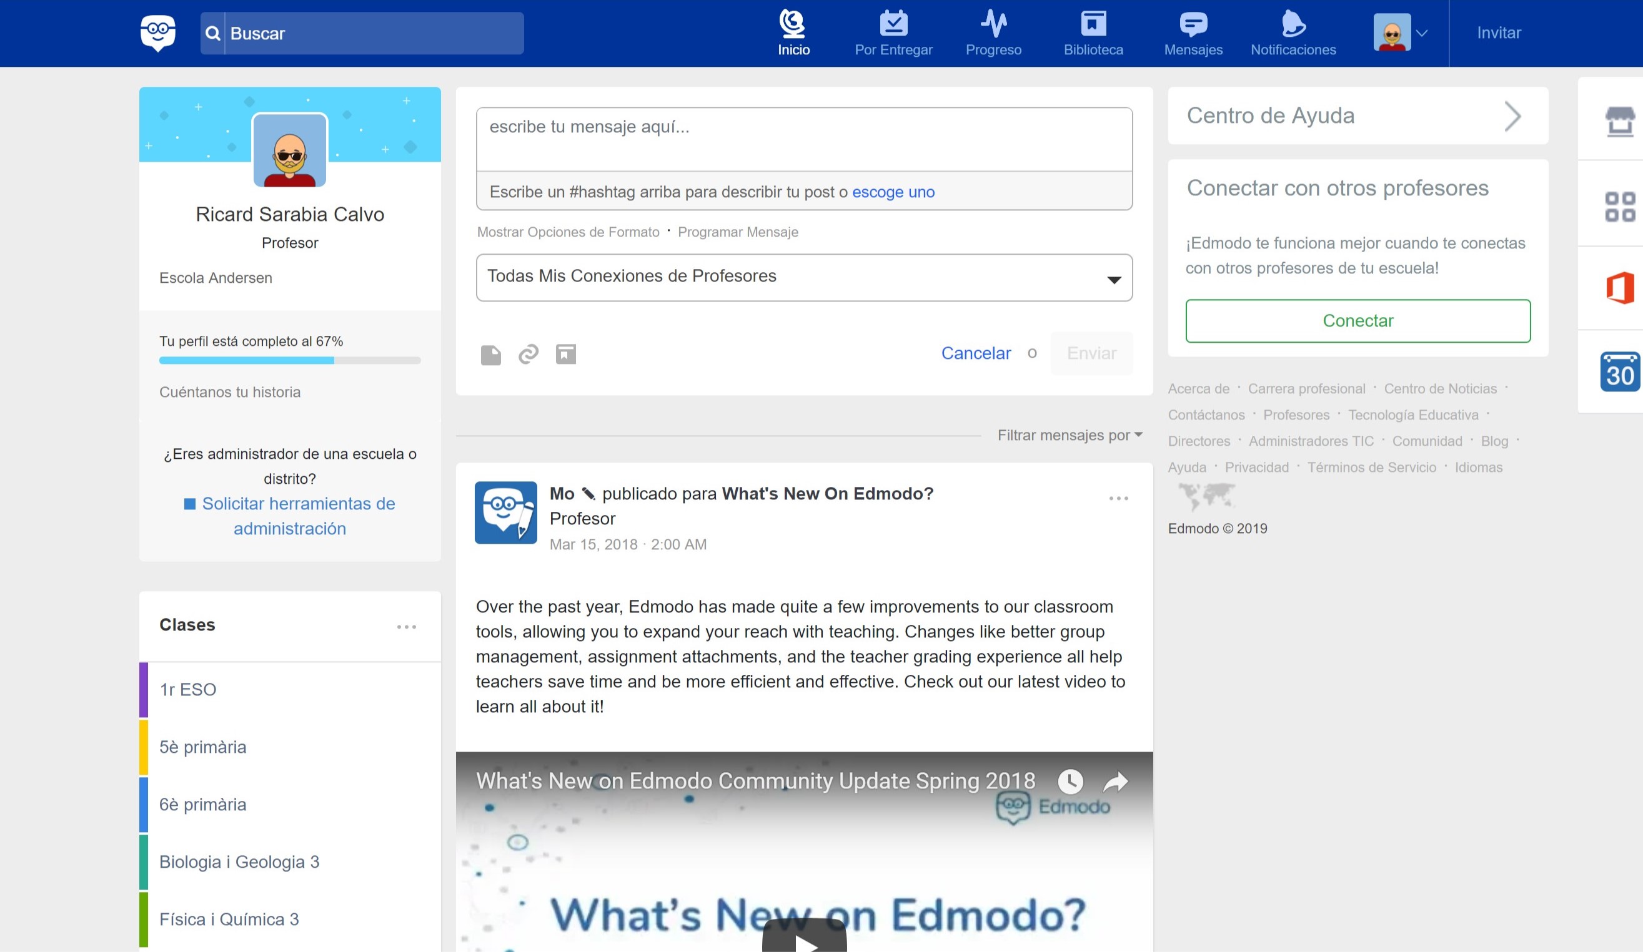Open the calendar icon showing 30
Viewport: 1643px width, 952px height.
[1619, 371]
